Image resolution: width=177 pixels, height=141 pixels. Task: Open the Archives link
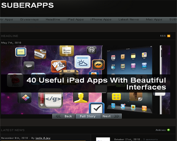pos(160,130)
